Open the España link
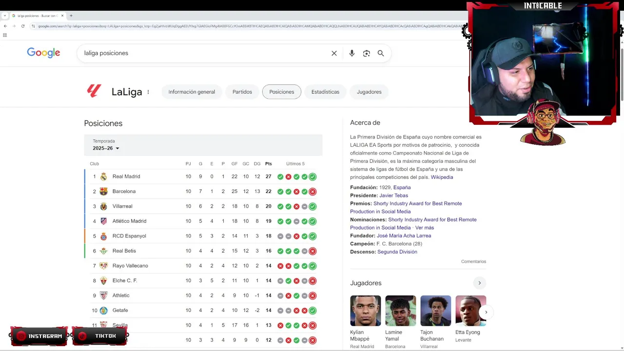 402,188
